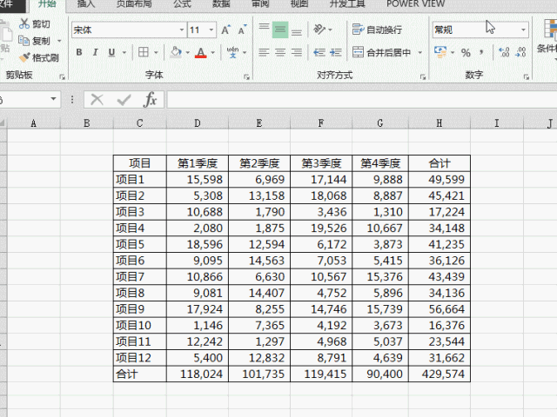Apply fill color bucket

(176, 52)
